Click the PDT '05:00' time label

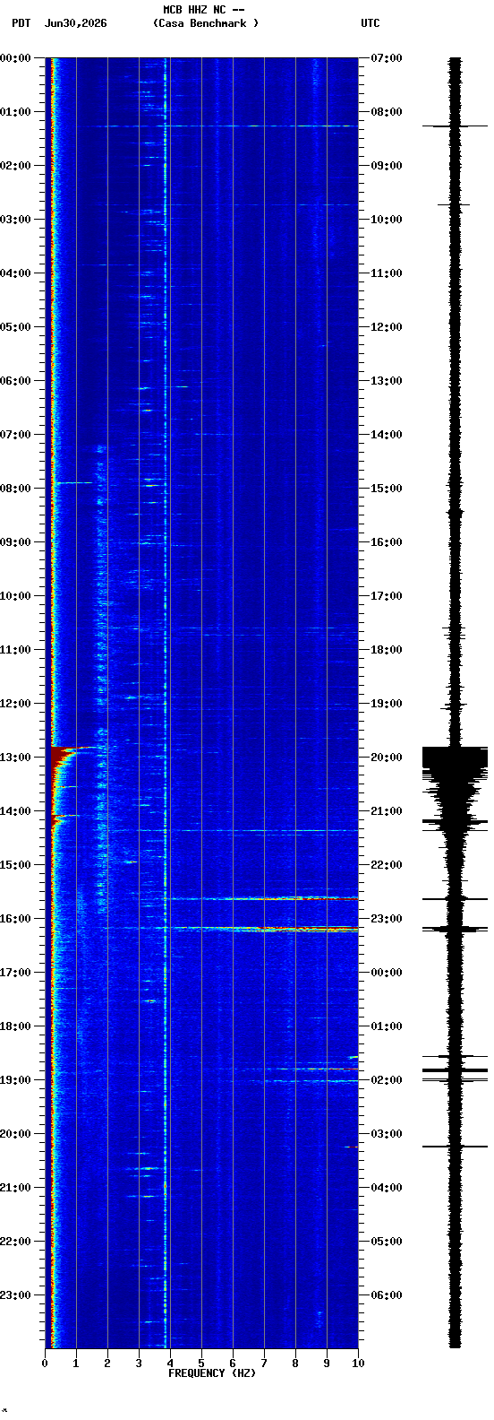(x=15, y=327)
